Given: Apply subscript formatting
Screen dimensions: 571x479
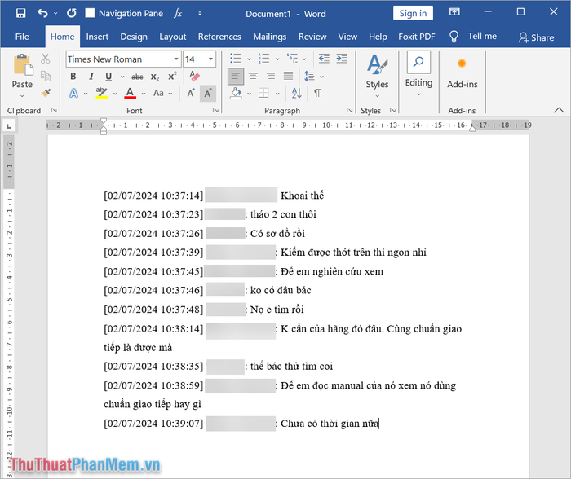Looking at the screenshot, I should tap(155, 76).
